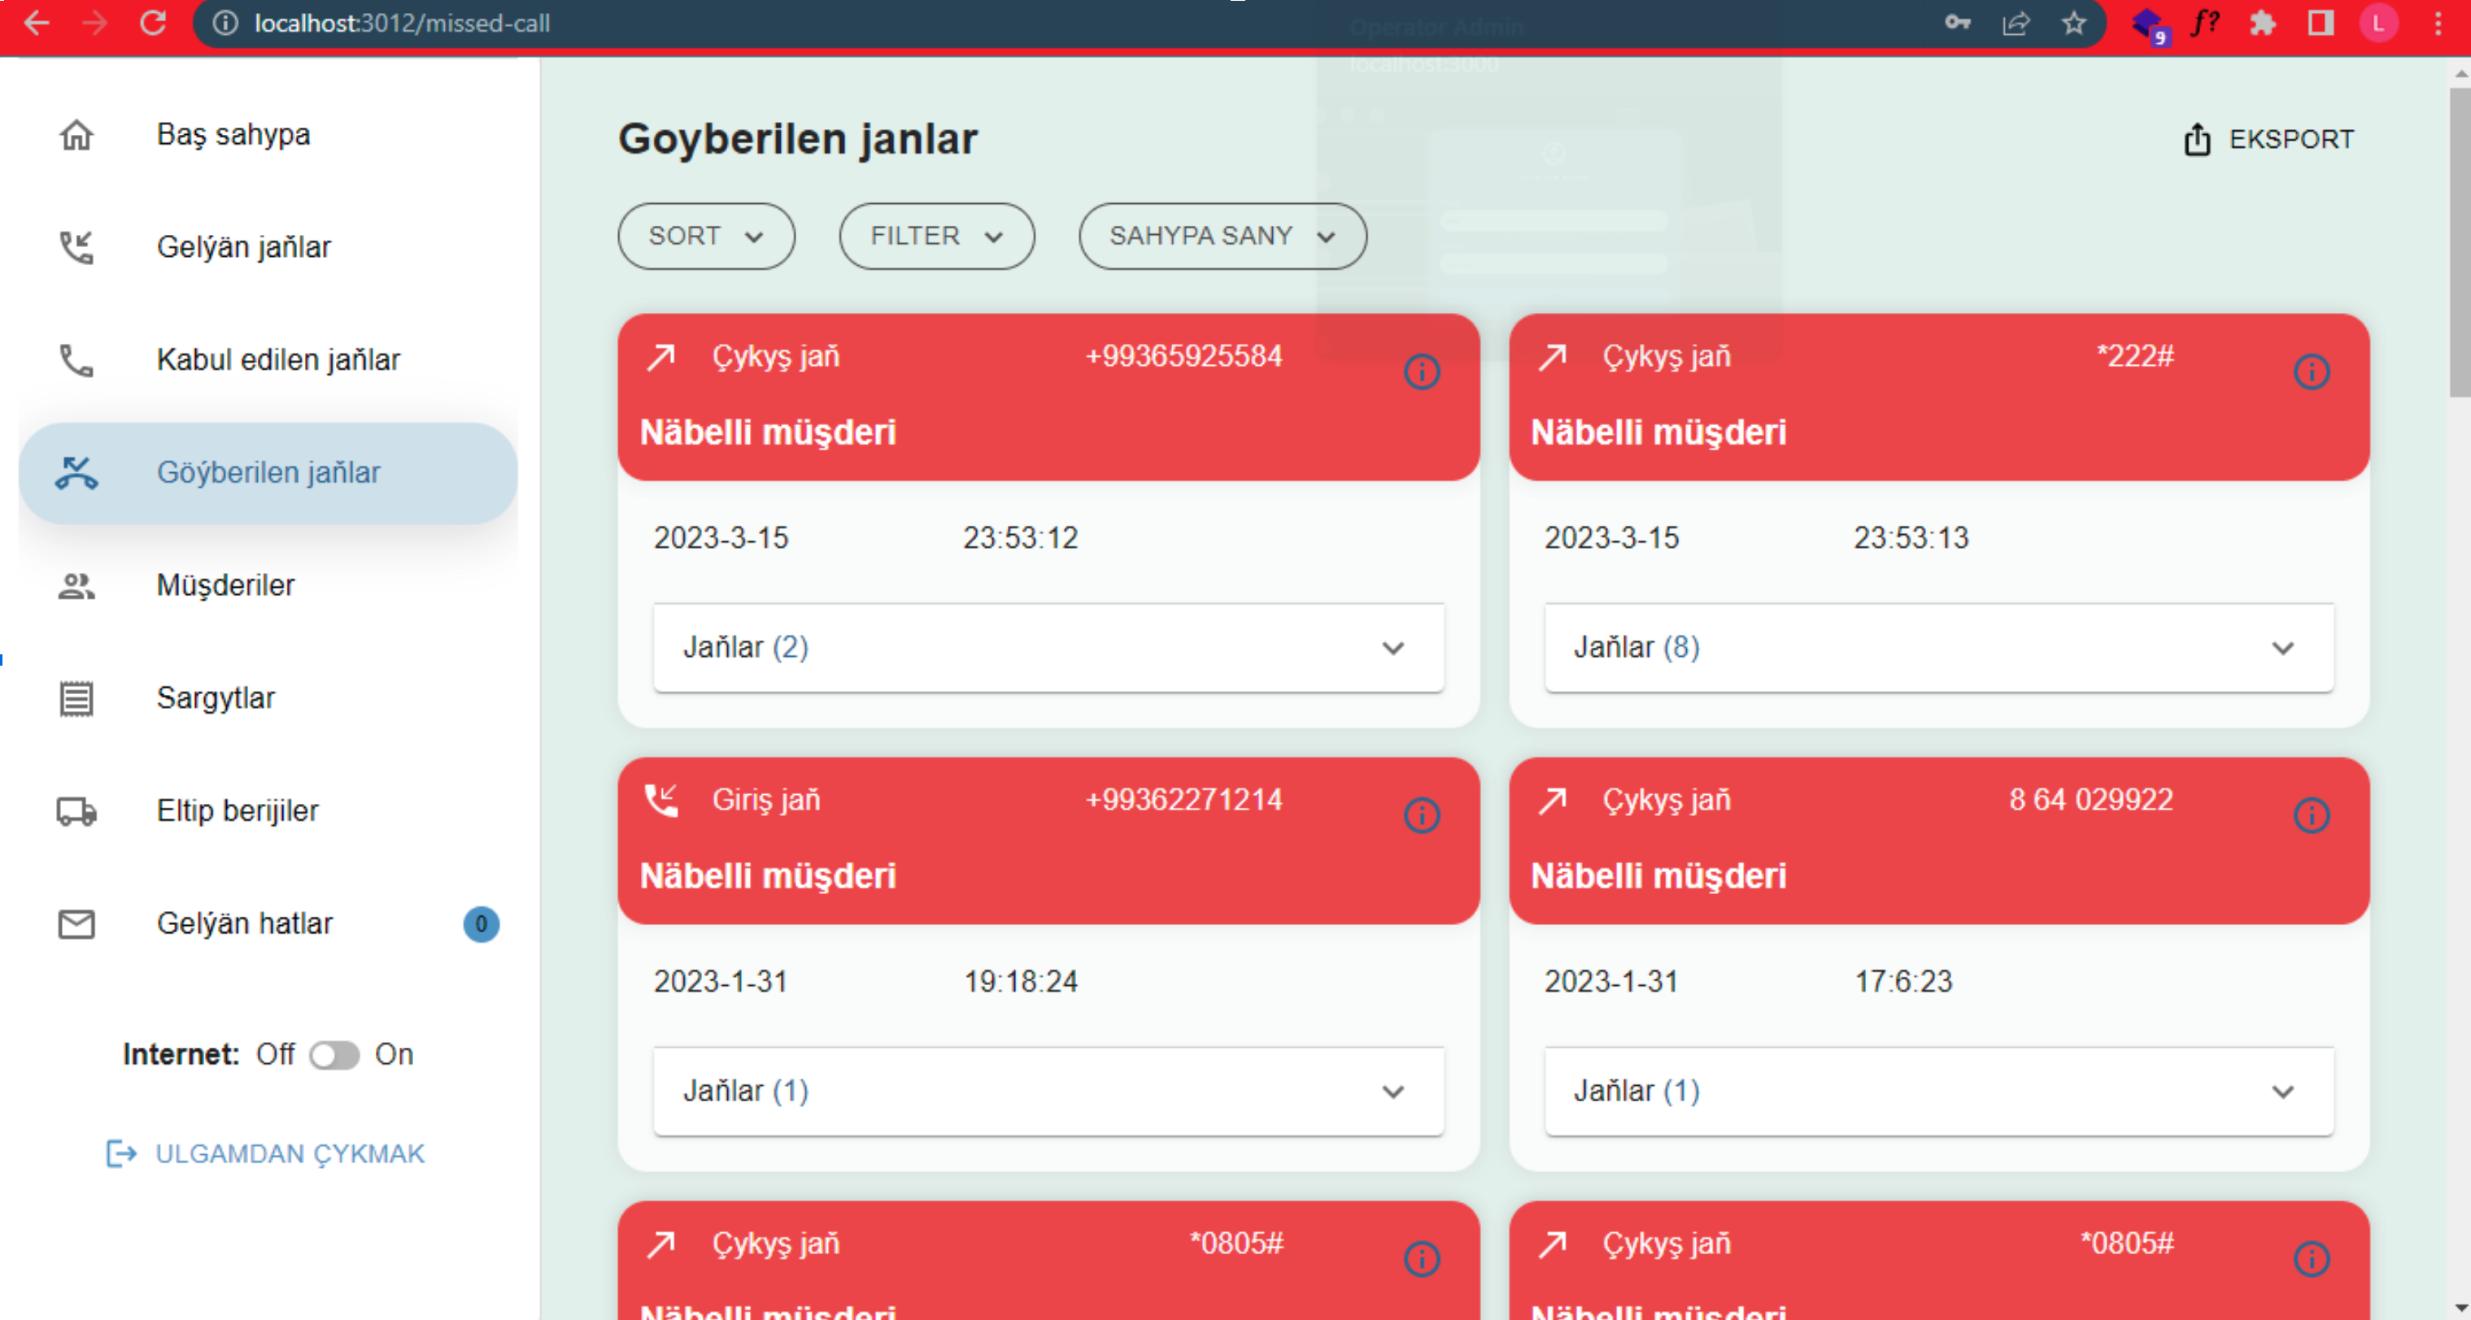
Task: Bookmark this page with the star icon
Action: (2074, 23)
